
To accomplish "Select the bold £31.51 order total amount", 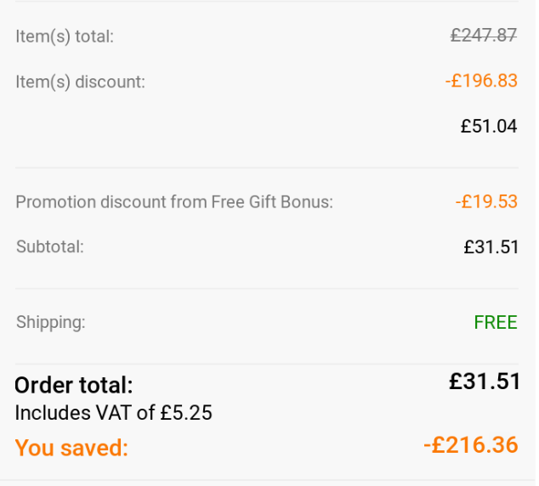I will pos(485,381).
